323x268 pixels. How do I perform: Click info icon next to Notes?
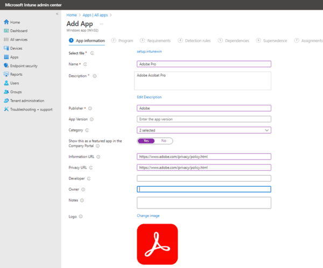point(82,200)
